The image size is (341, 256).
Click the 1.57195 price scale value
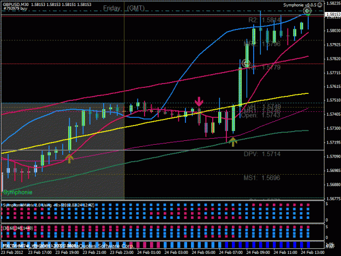pos(333,142)
